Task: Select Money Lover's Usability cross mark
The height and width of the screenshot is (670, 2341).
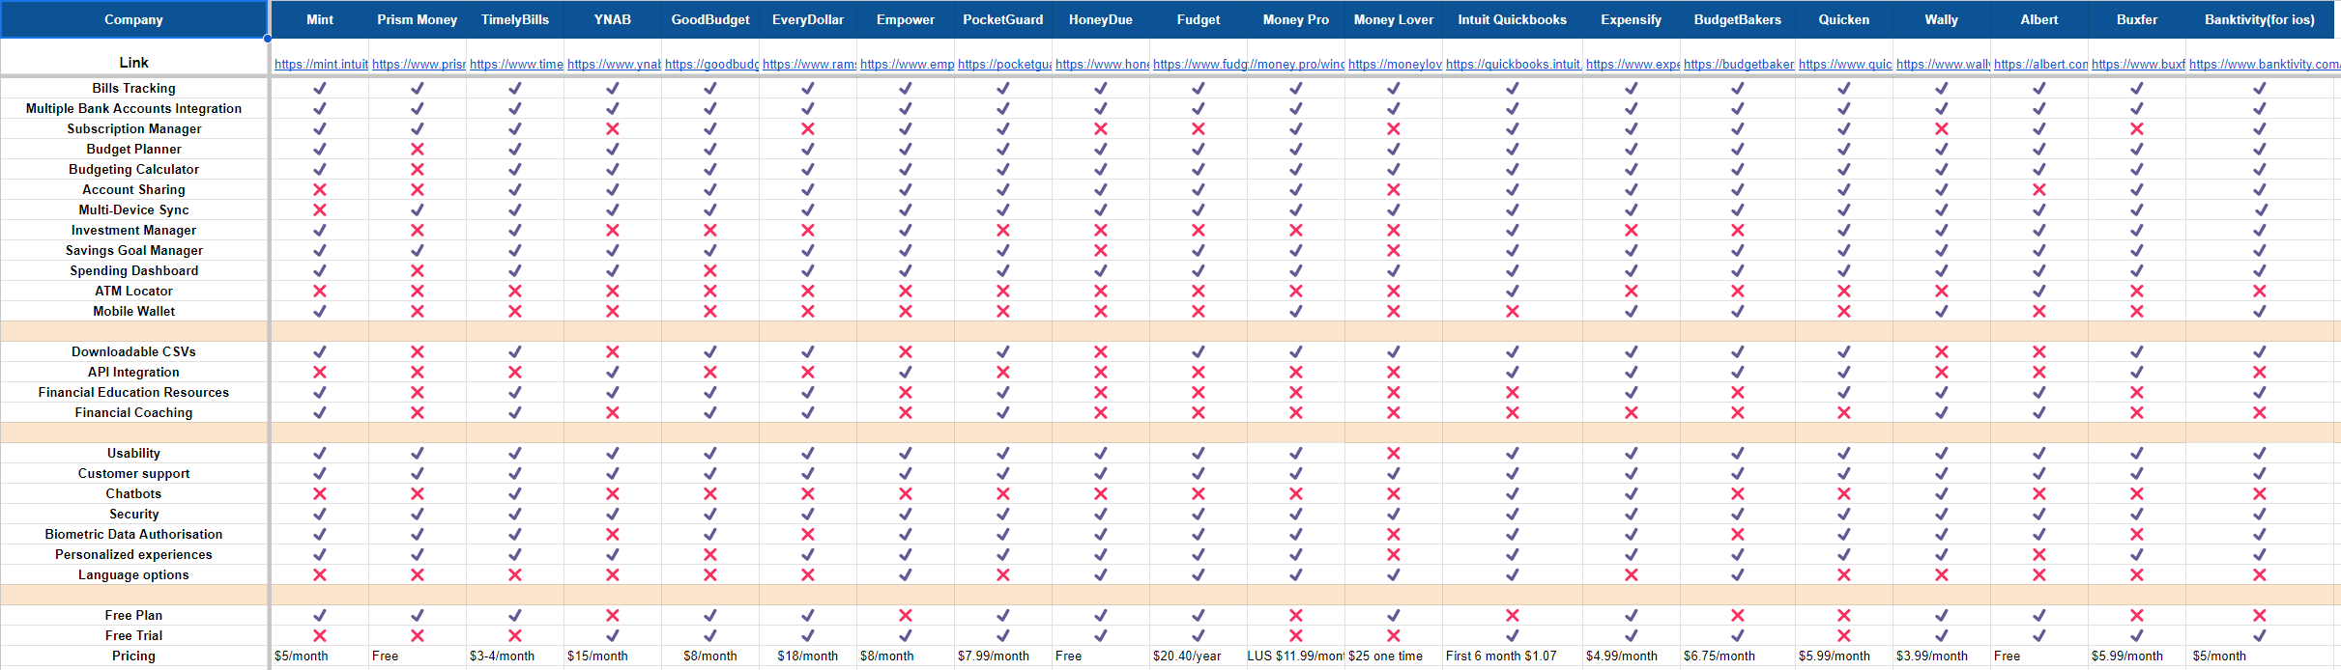Action: 1394,454
